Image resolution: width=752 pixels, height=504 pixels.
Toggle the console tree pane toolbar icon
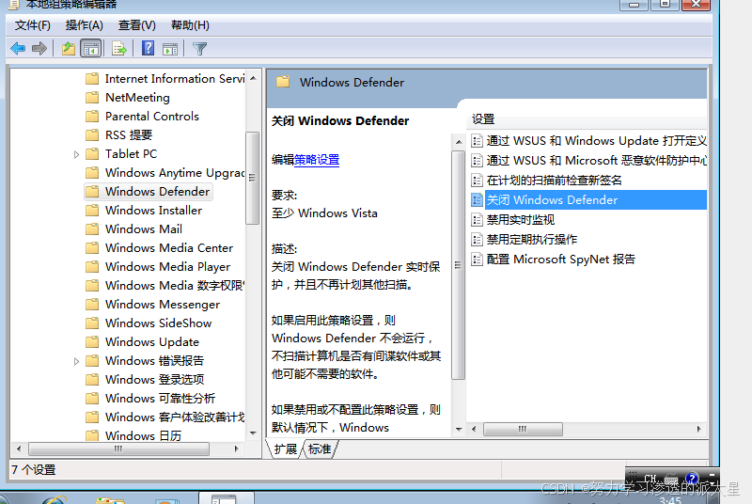click(90, 49)
